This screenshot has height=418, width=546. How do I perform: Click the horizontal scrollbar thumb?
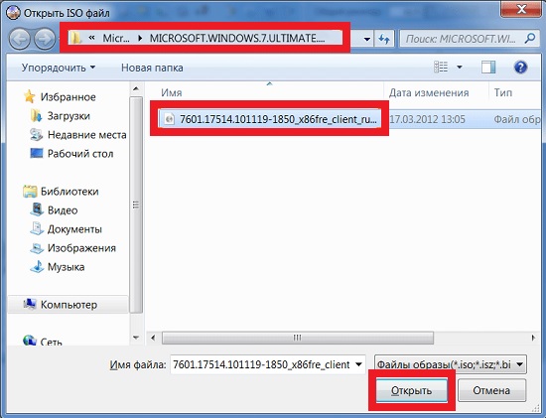[298, 338]
